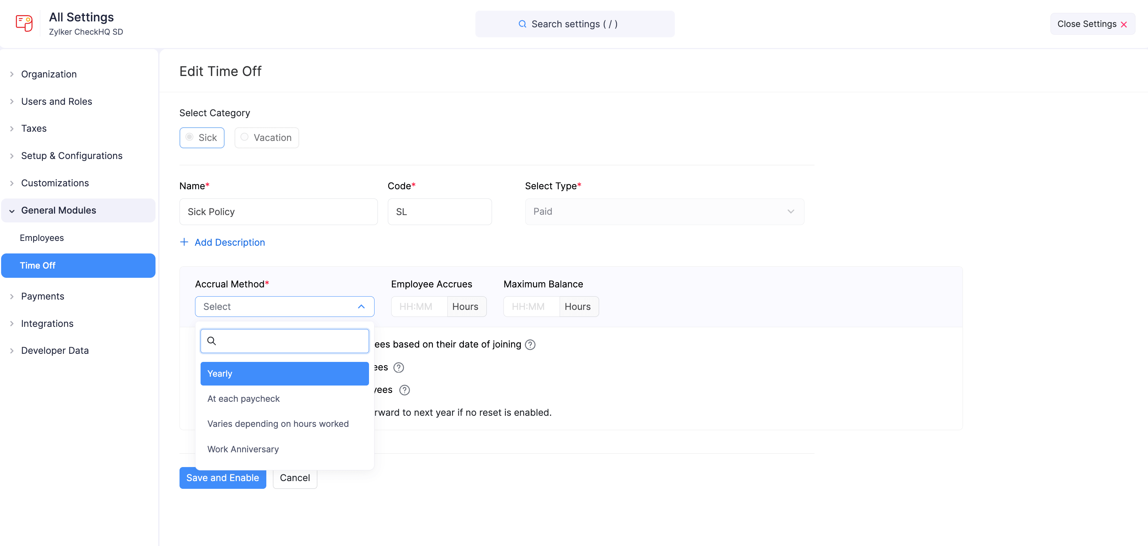1148x546 pixels.
Task: Open the Users and Roles label
Action: (x=57, y=101)
